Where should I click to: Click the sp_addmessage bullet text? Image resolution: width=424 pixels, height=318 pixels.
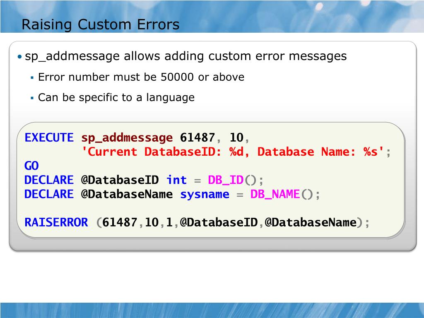(x=186, y=56)
